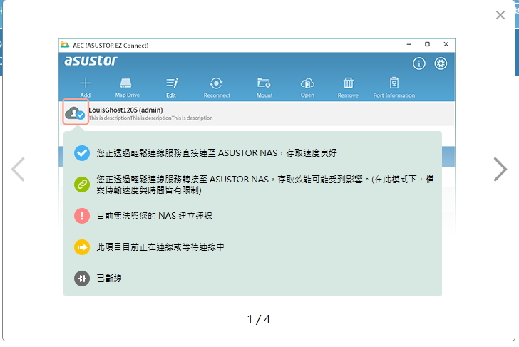Close the AEC ASUSTOR EZ Connect window
This screenshot has height=347, width=519.
(446, 44)
